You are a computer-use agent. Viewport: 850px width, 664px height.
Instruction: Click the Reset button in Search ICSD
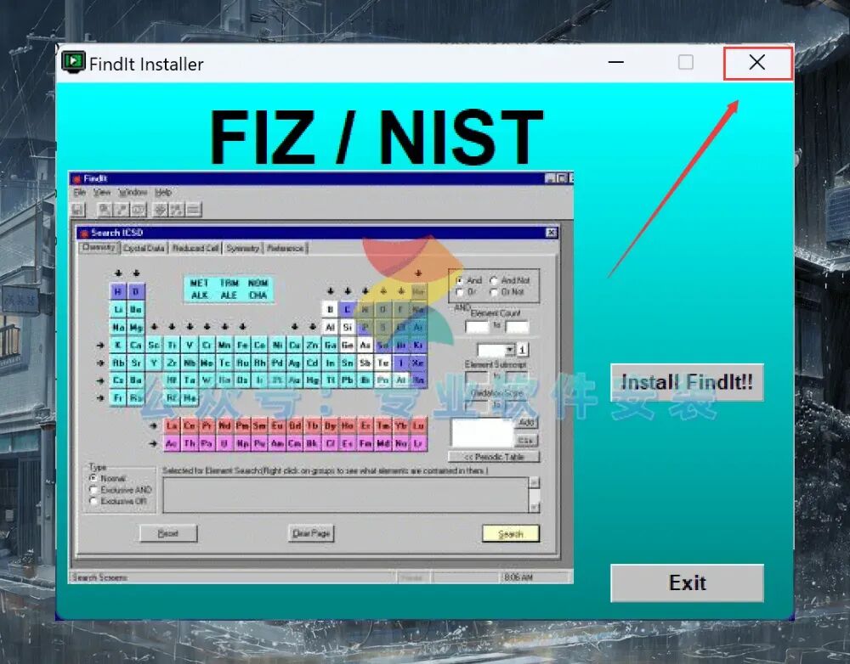168,533
